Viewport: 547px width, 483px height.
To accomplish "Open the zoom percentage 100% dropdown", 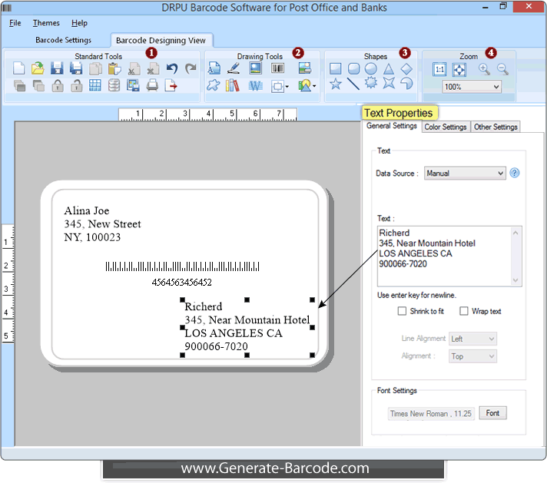I will (472, 87).
